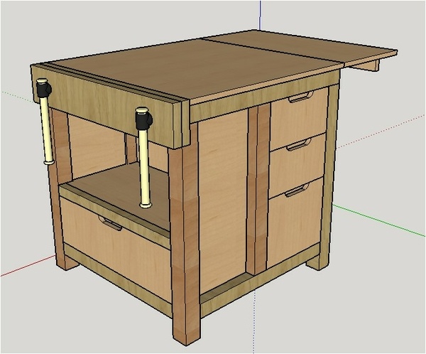Click the large bottom drawer's handle cutout
The width and height of the screenshot is (426, 354).
pos(110,225)
